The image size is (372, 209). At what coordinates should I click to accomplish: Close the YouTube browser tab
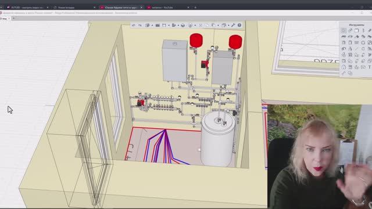tap(188, 8)
